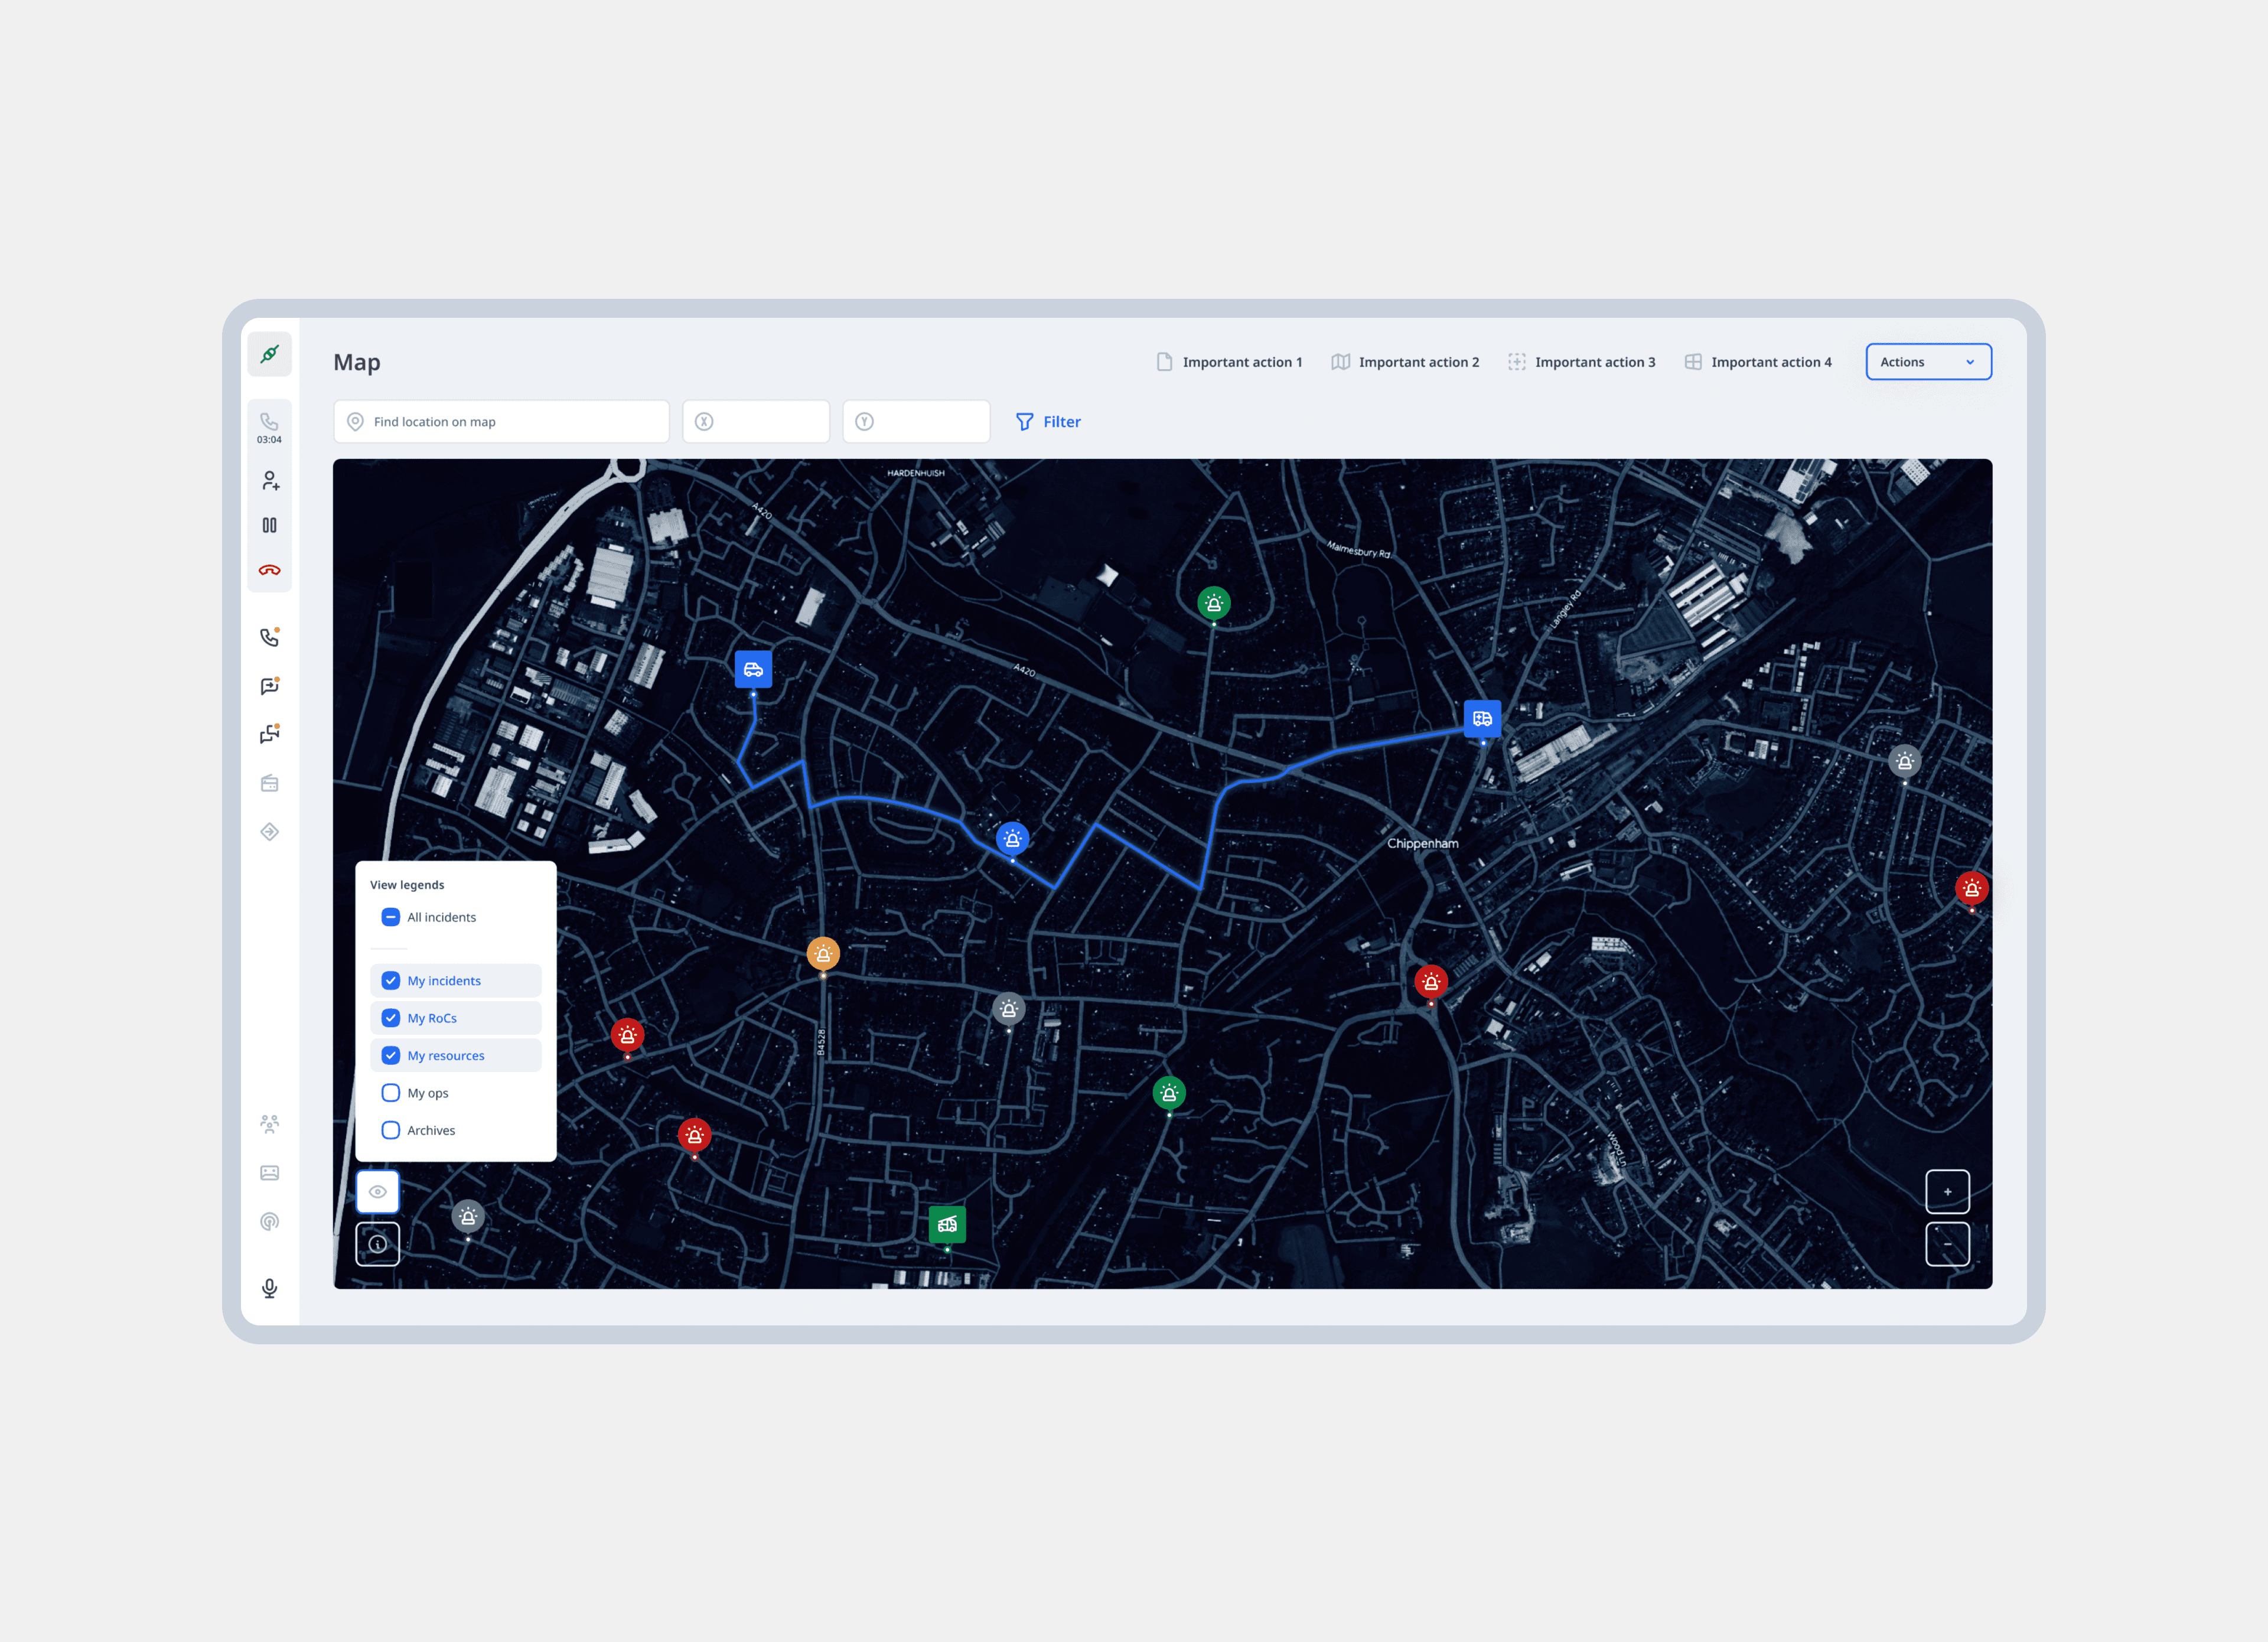The height and width of the screenshot is (1642, 2268).
Task: Zoom in the map with plus button
Action: pos(1947,1191)
